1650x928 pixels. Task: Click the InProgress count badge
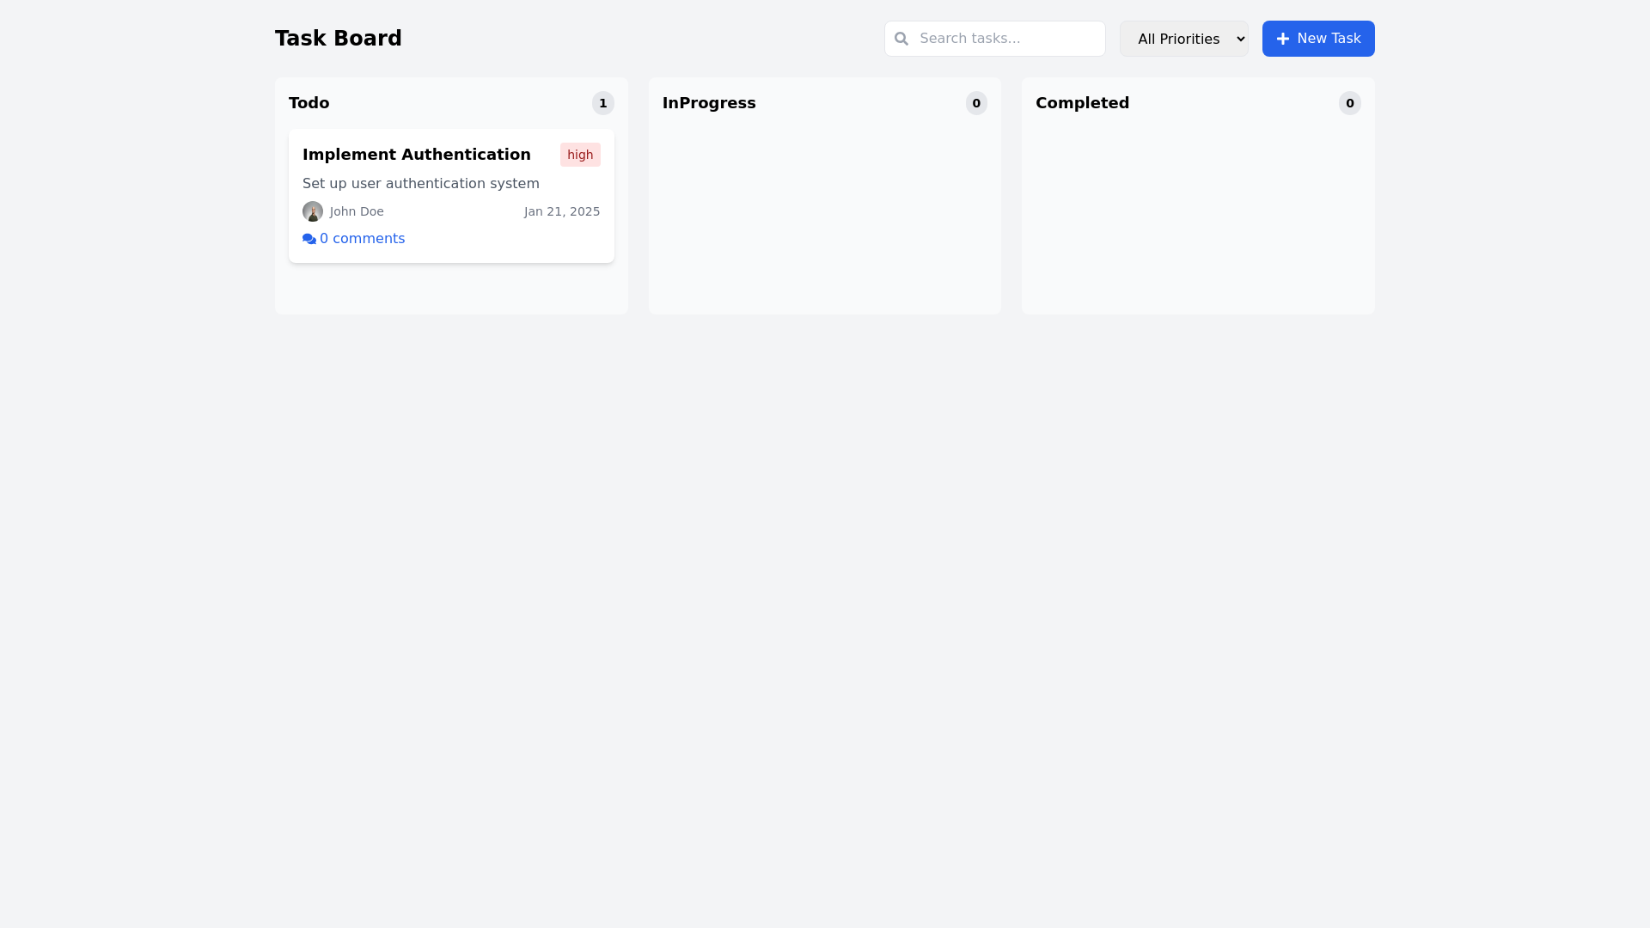tap(976, 103)
